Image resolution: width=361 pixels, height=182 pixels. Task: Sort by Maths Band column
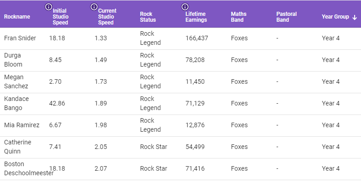[x=239, y=17]
